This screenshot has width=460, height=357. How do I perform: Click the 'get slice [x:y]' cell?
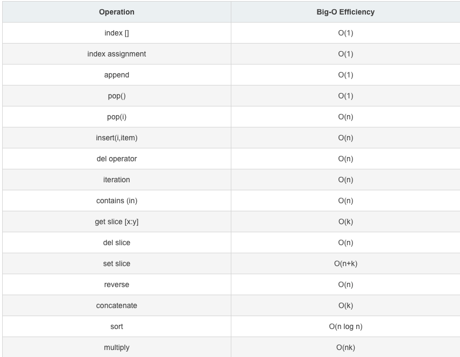(117, 222)
